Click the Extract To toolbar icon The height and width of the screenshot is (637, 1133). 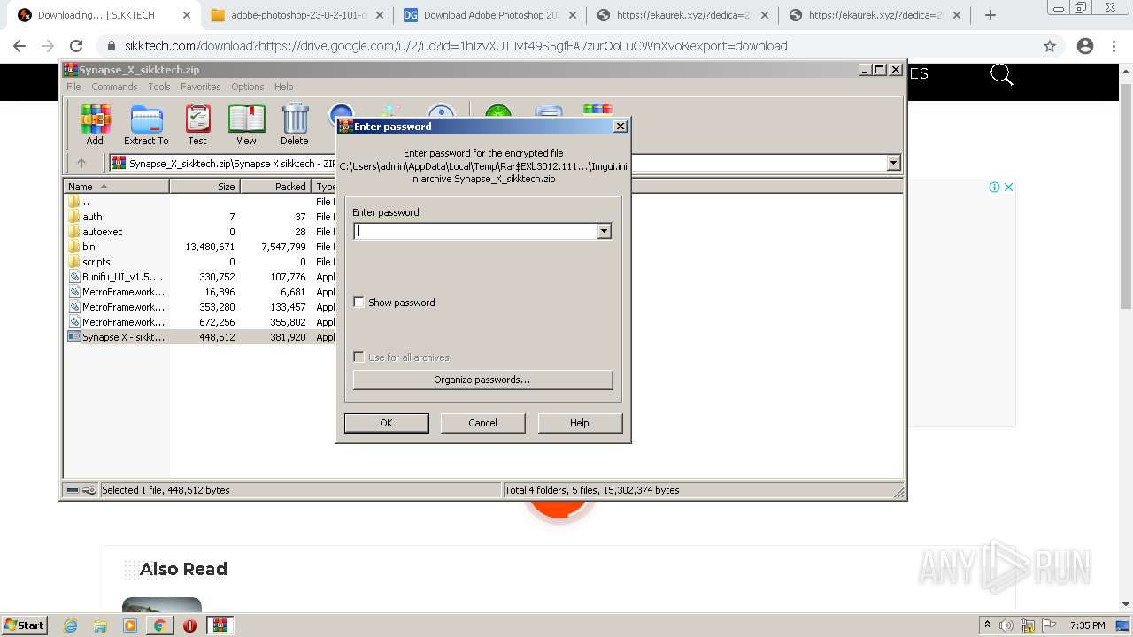click(x=146, y=125)
